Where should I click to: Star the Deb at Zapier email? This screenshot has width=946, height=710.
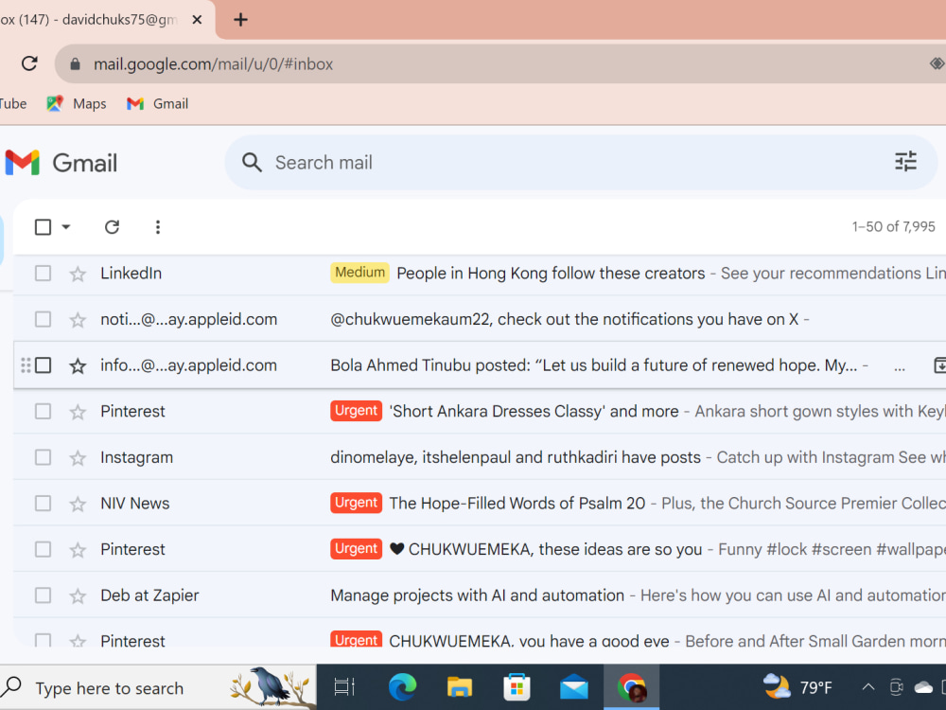(x=78, y=596)
